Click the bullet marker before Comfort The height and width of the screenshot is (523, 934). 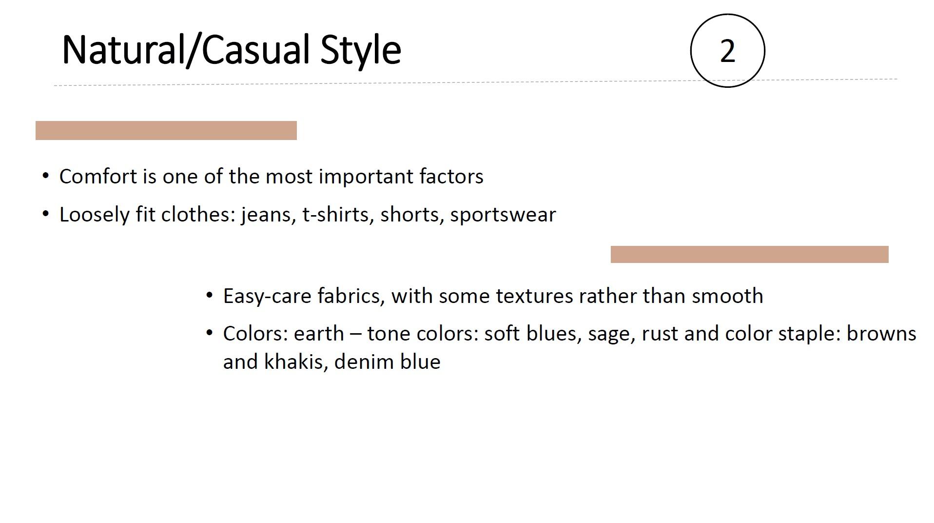[46, 175]
